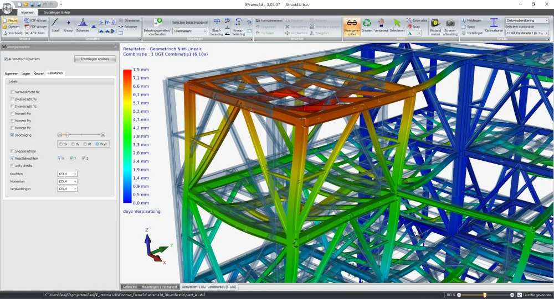Switch to the Kleuren panel tab
This screenshot has width=554, height=299.
(39, 74)
